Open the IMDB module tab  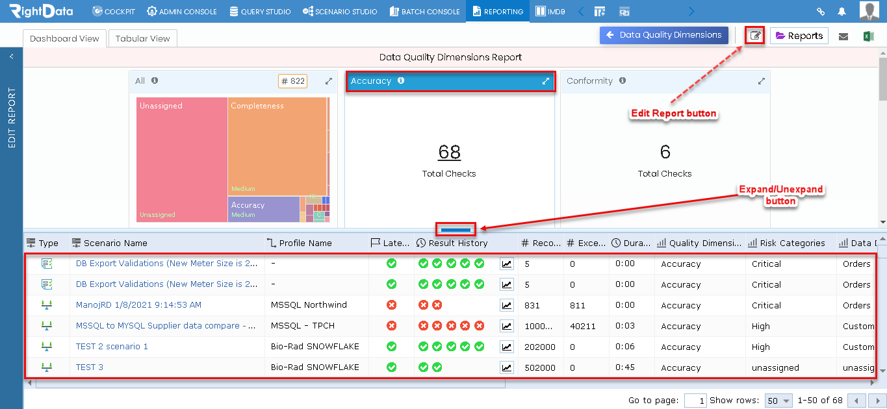click(550, 11)
